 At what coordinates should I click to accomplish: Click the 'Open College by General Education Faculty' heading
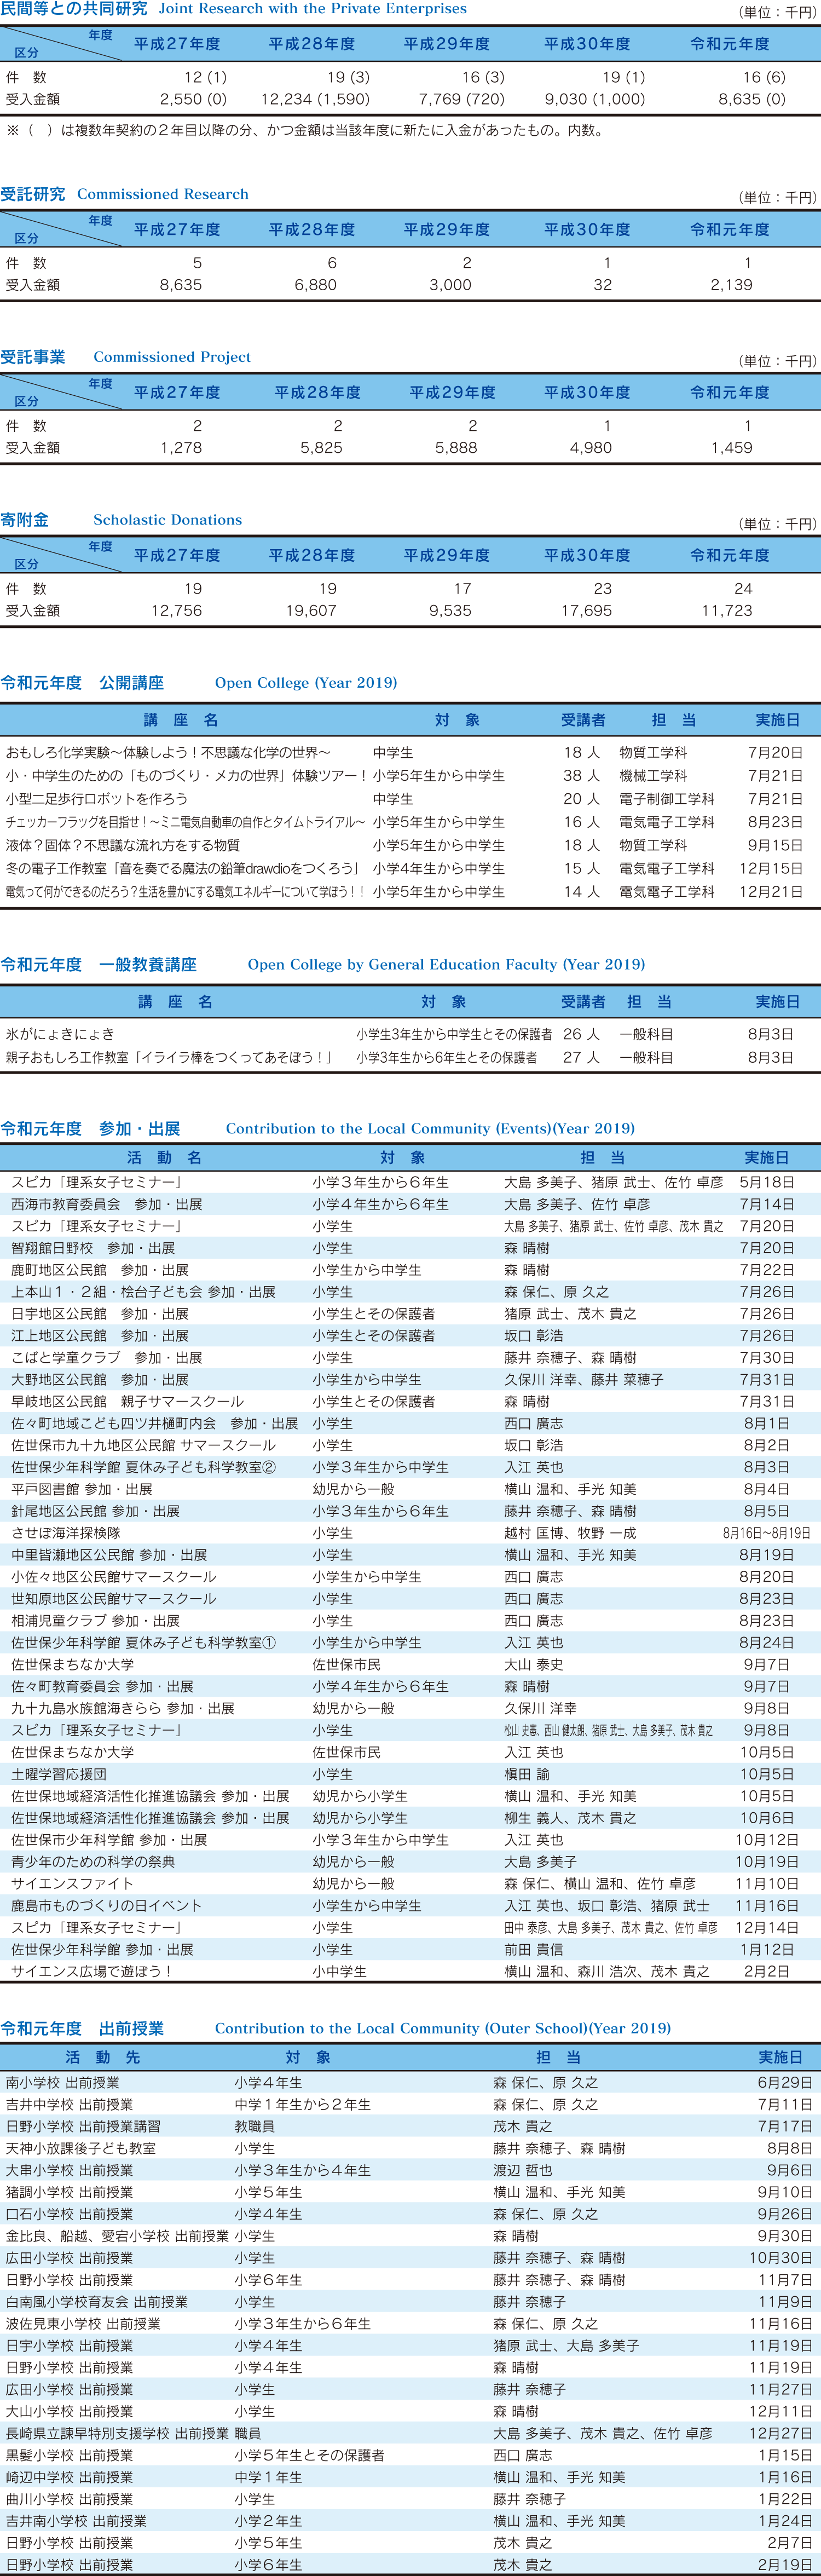[446, 966]
